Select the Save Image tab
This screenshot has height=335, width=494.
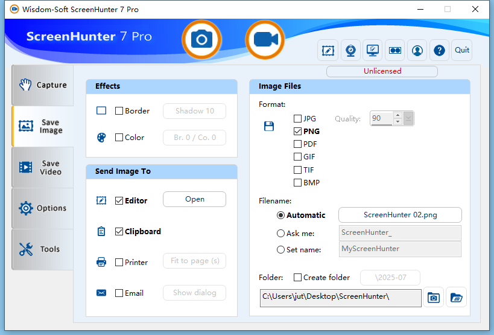click(x=43, y=126)
